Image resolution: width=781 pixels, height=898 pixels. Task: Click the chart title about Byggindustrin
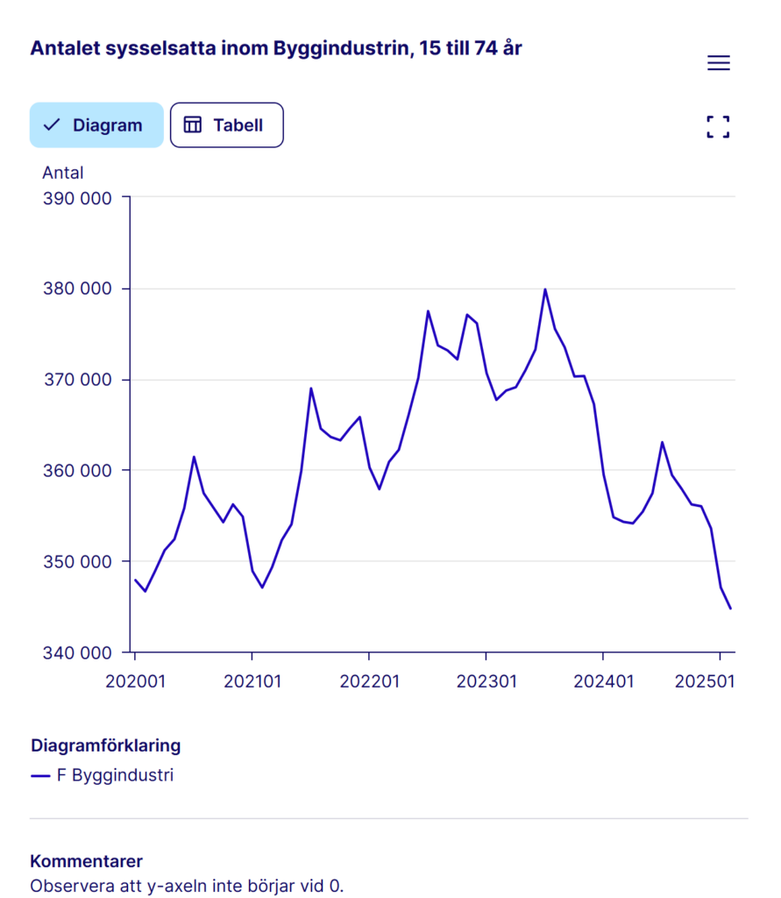tap(276, 48)
